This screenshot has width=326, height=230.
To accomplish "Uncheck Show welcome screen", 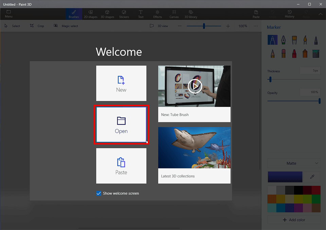I will click(98, 193).
